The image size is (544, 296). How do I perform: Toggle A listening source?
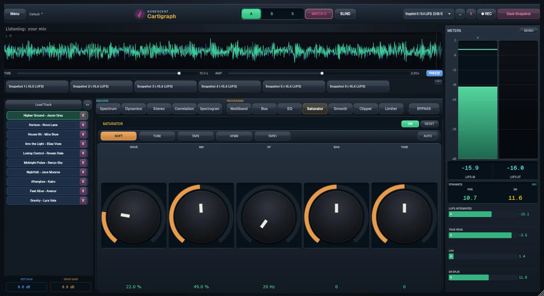pyautogui.click(x=251, y=14)
